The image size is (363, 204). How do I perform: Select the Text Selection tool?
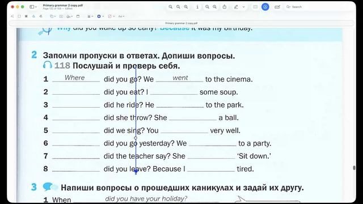(12, 16)
